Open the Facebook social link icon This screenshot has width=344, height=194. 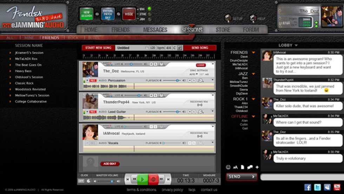coord(307,187)
